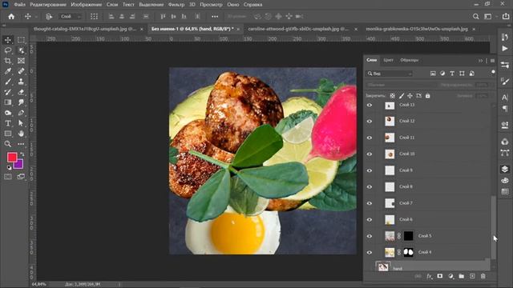Switch to monika-grabkowska document tab
The image size is (513, 288).
(x=417, y=29)
